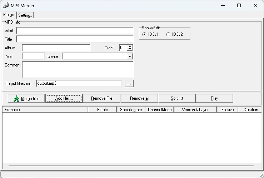Click into the Comment text area
The width and height of the screenshot is (264, 178).
[78, 70]
